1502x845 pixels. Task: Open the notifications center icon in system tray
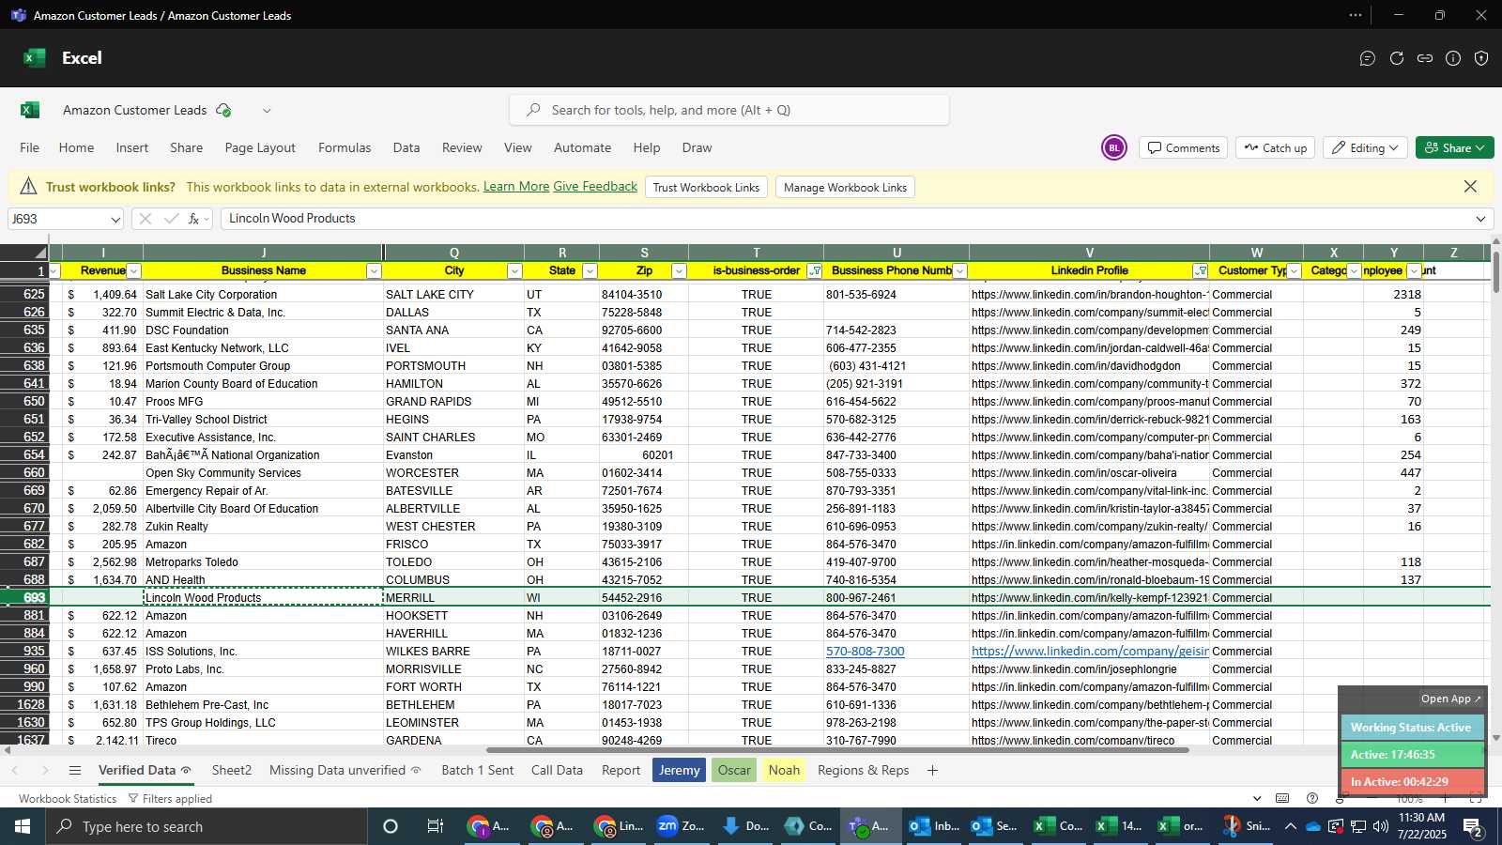[x=1473, y=826]
